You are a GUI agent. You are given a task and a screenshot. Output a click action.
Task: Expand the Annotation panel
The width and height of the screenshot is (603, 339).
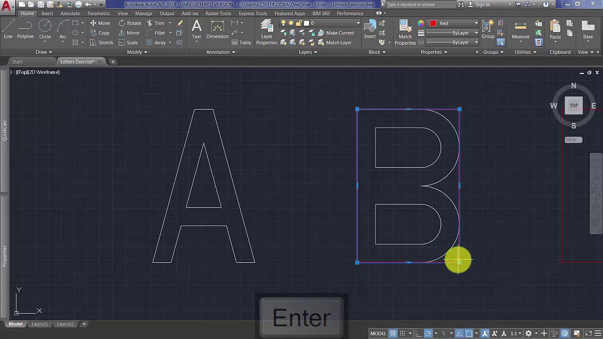point(220,52)
